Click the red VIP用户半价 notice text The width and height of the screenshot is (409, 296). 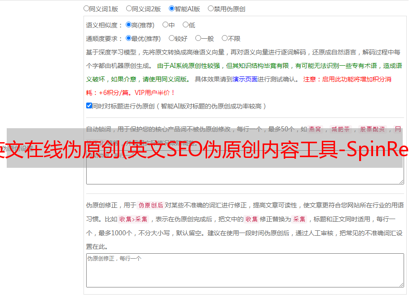click(154, 93)
